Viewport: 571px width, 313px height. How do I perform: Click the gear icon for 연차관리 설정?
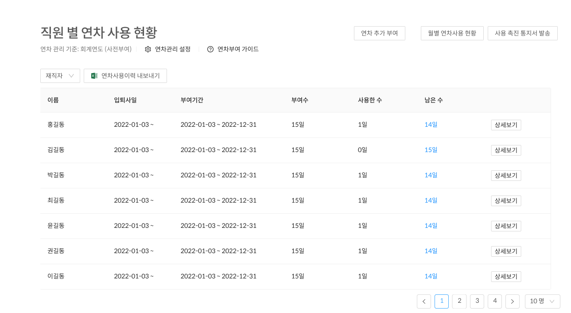[148, 49]
